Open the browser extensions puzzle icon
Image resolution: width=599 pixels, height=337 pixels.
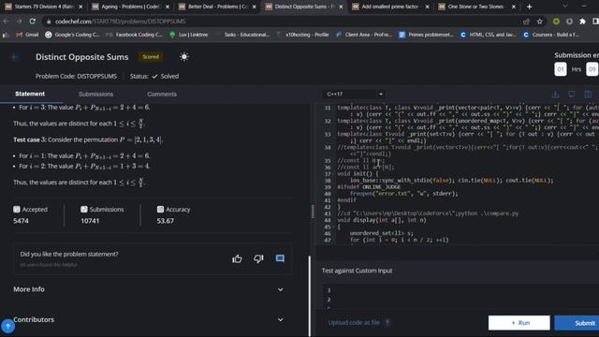(x=582, y=22)
